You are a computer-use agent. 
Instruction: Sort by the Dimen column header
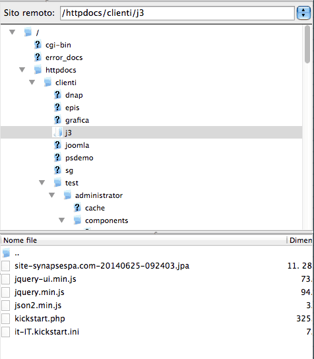pos(300,240)
